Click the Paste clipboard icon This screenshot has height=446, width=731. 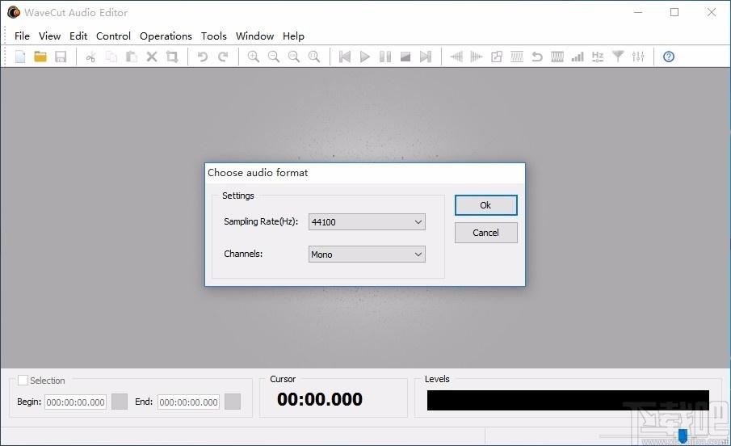click(132, 57)
